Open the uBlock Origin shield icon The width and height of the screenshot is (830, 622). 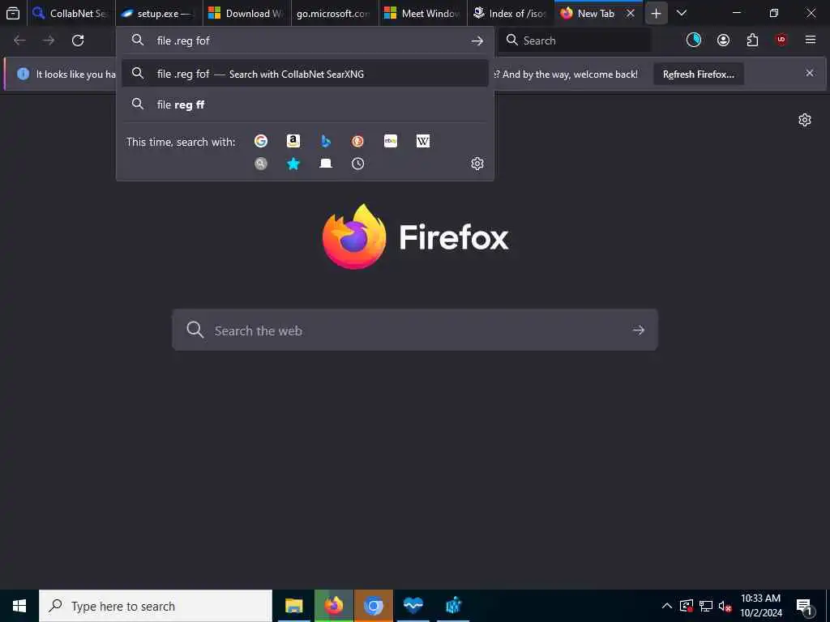point(781,40)
